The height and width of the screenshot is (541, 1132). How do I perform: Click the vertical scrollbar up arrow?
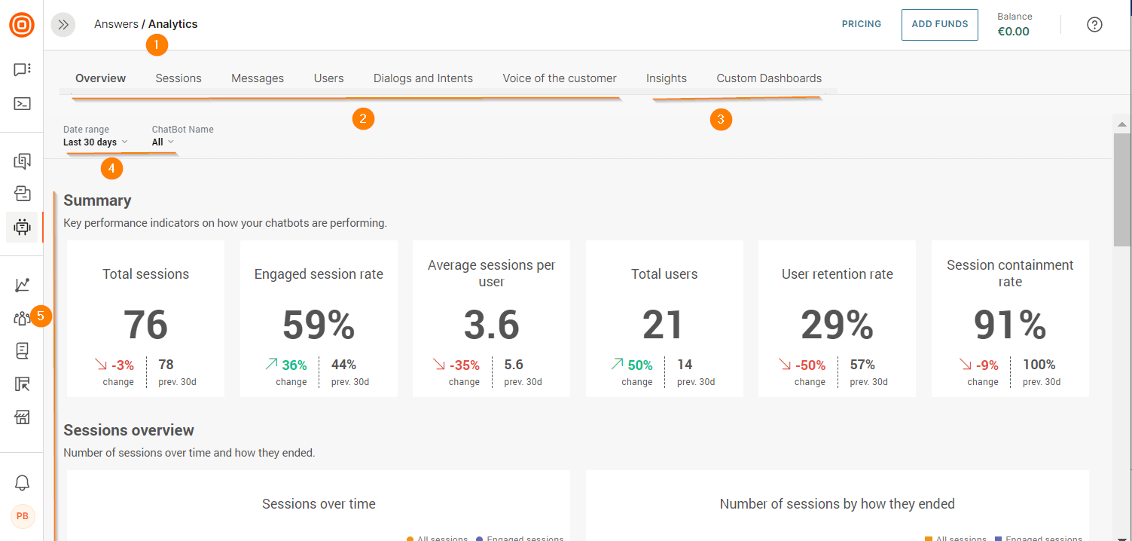pyautogui.click(x=1122, y=124)
